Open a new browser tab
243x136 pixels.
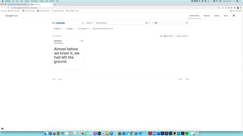[x=55, y=5]
